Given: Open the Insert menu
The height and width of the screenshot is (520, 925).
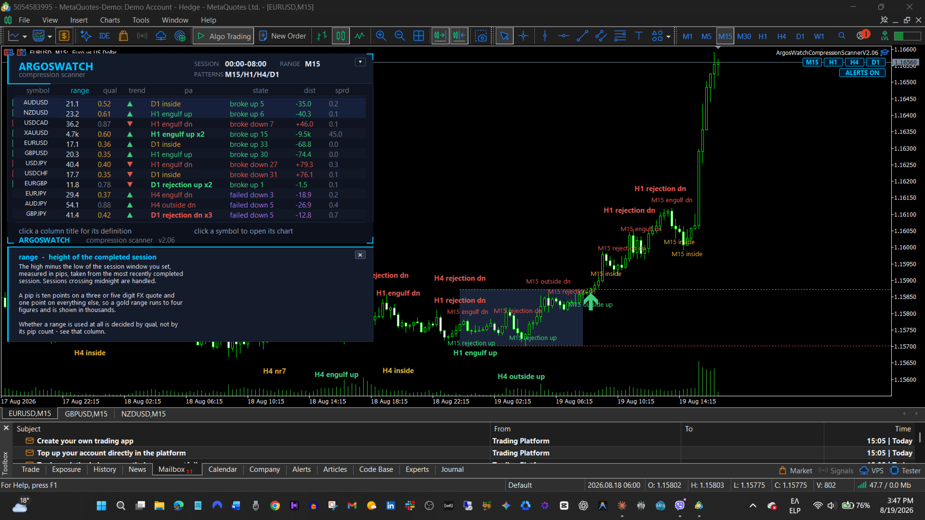Looking at the screenshot, I should coord(79,20).
